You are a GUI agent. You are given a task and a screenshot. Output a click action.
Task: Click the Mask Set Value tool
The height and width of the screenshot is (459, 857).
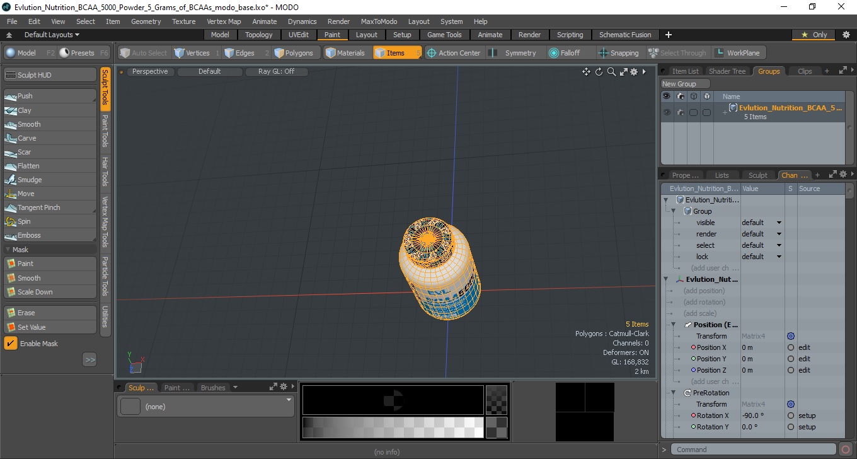pyautogui.click(x=50, y=327)
